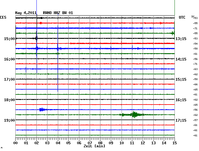Image resolution: width=199 pixels, height=151 pixels.
Task: Click minute tick label "14" on time axis
Action: coord(164,143)
